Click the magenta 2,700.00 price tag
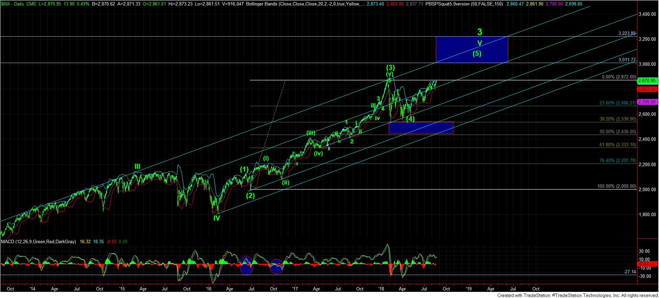Screen dimensions: 659x298 (647, 102)
